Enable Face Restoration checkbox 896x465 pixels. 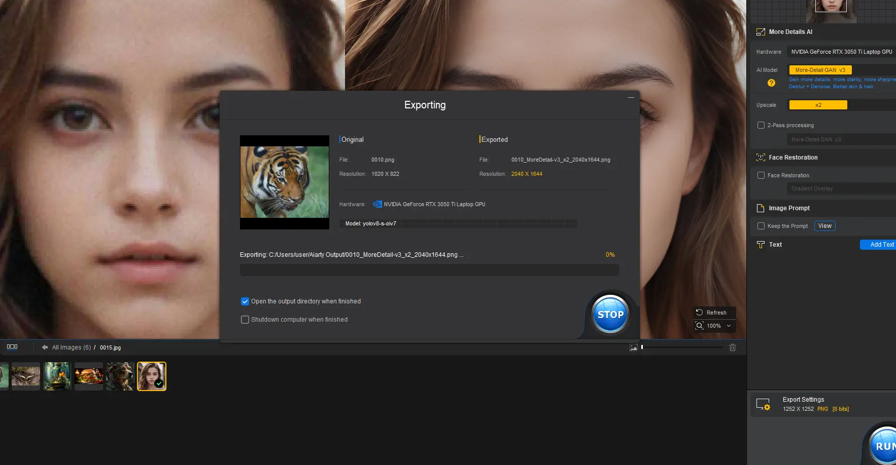(x=761, y=175)
